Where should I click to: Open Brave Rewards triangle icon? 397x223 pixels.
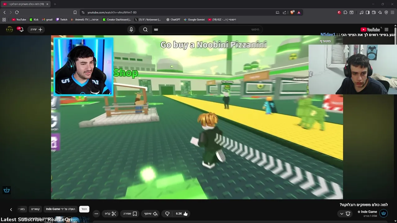click(299, 12)
